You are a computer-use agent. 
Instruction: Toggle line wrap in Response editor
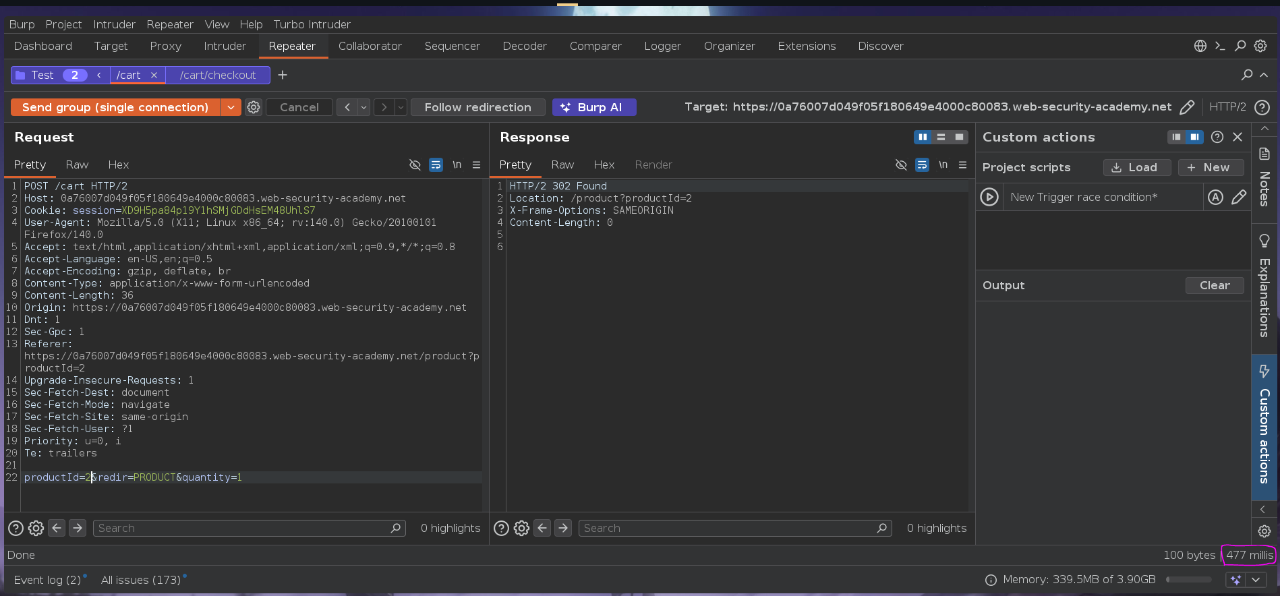click(922, 165)
